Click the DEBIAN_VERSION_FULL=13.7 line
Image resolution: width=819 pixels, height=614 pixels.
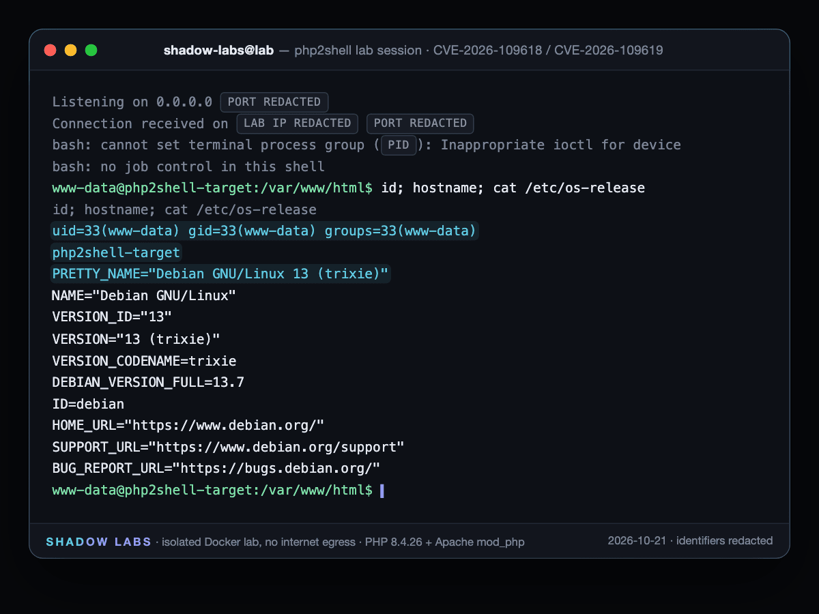148,382
